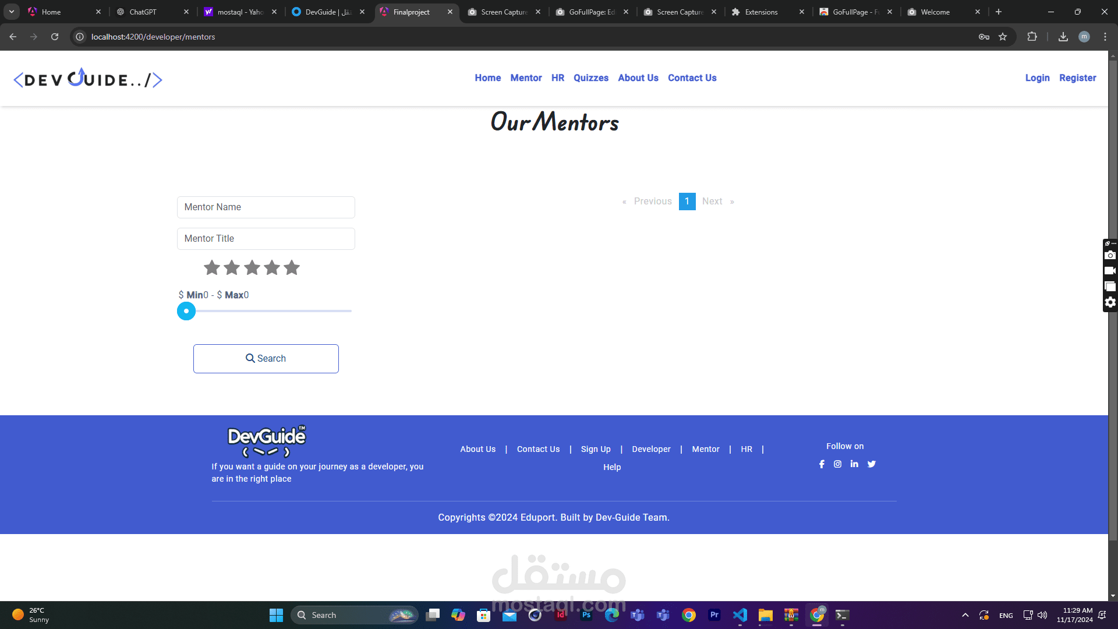The image size is (1118, 629).
Task: Click the screenshot camera icon in side panel
Action: tap(1110, 255)
